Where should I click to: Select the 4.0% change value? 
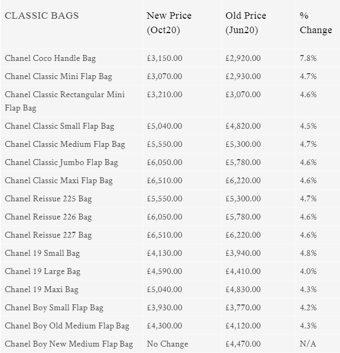point(308,271)
